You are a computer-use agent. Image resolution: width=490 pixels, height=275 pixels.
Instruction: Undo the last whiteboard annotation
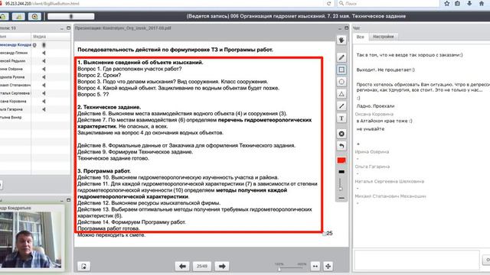pyautogui.click(x=341, y=146)
